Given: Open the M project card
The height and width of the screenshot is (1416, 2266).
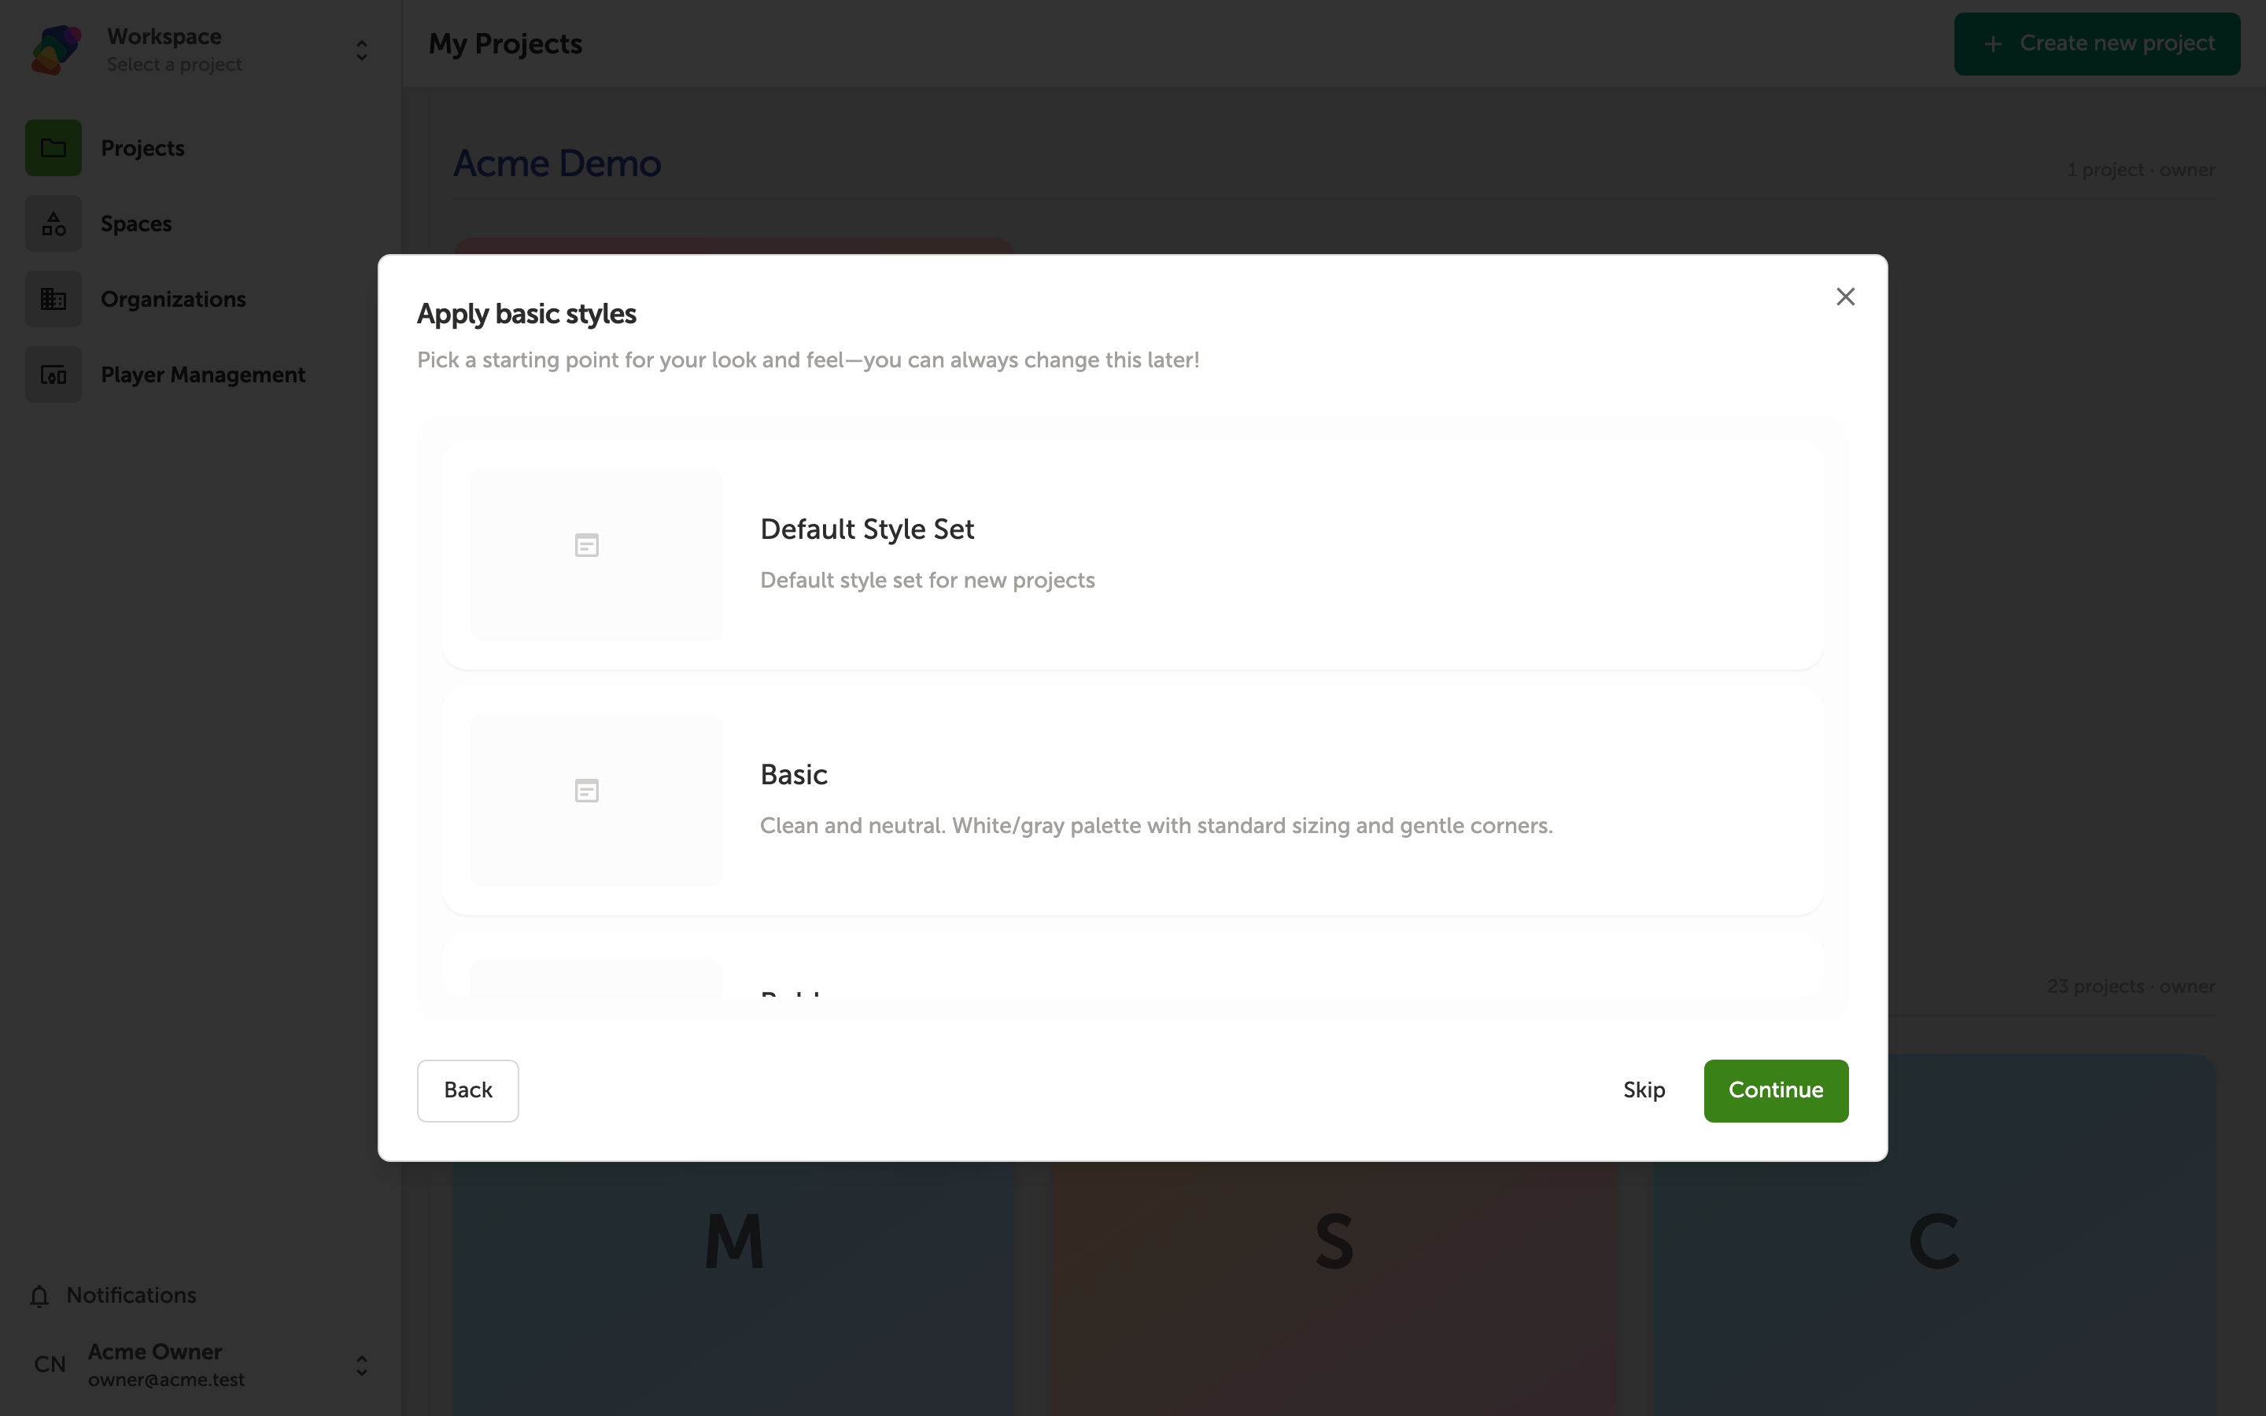Looking at the screenshot, I should [734, 1236].
